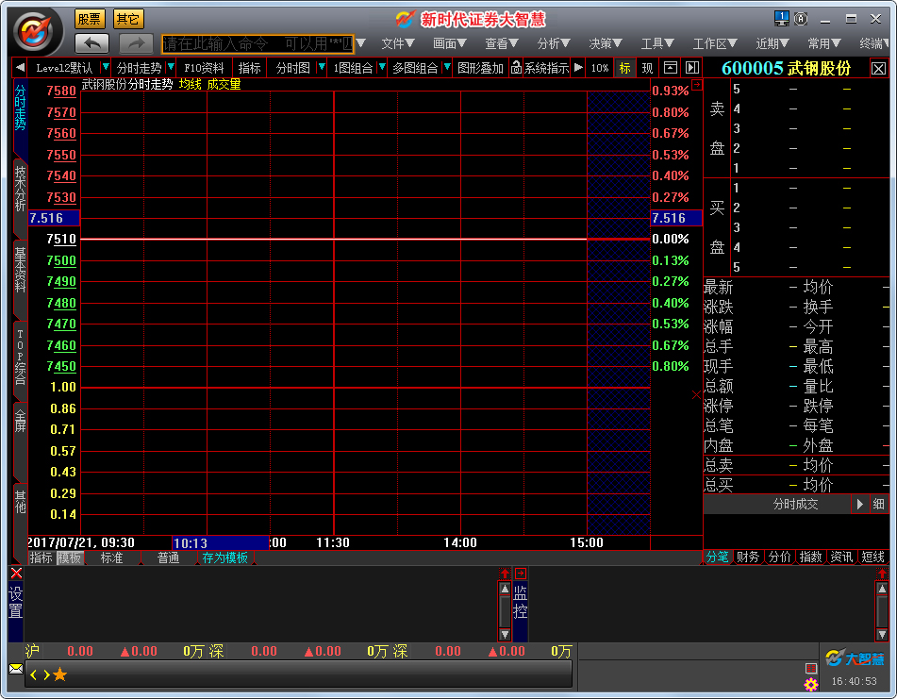
Task: Click the 系统指示 button
Action: point(546,68)
